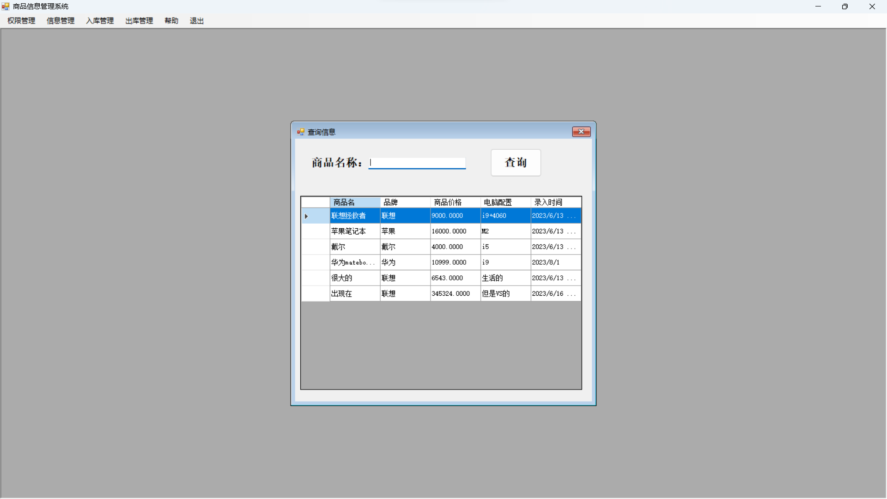Screen dimensions: 887x499
Task: Select the 联想拯救者 cell
Action: click(x=355, y=216)
